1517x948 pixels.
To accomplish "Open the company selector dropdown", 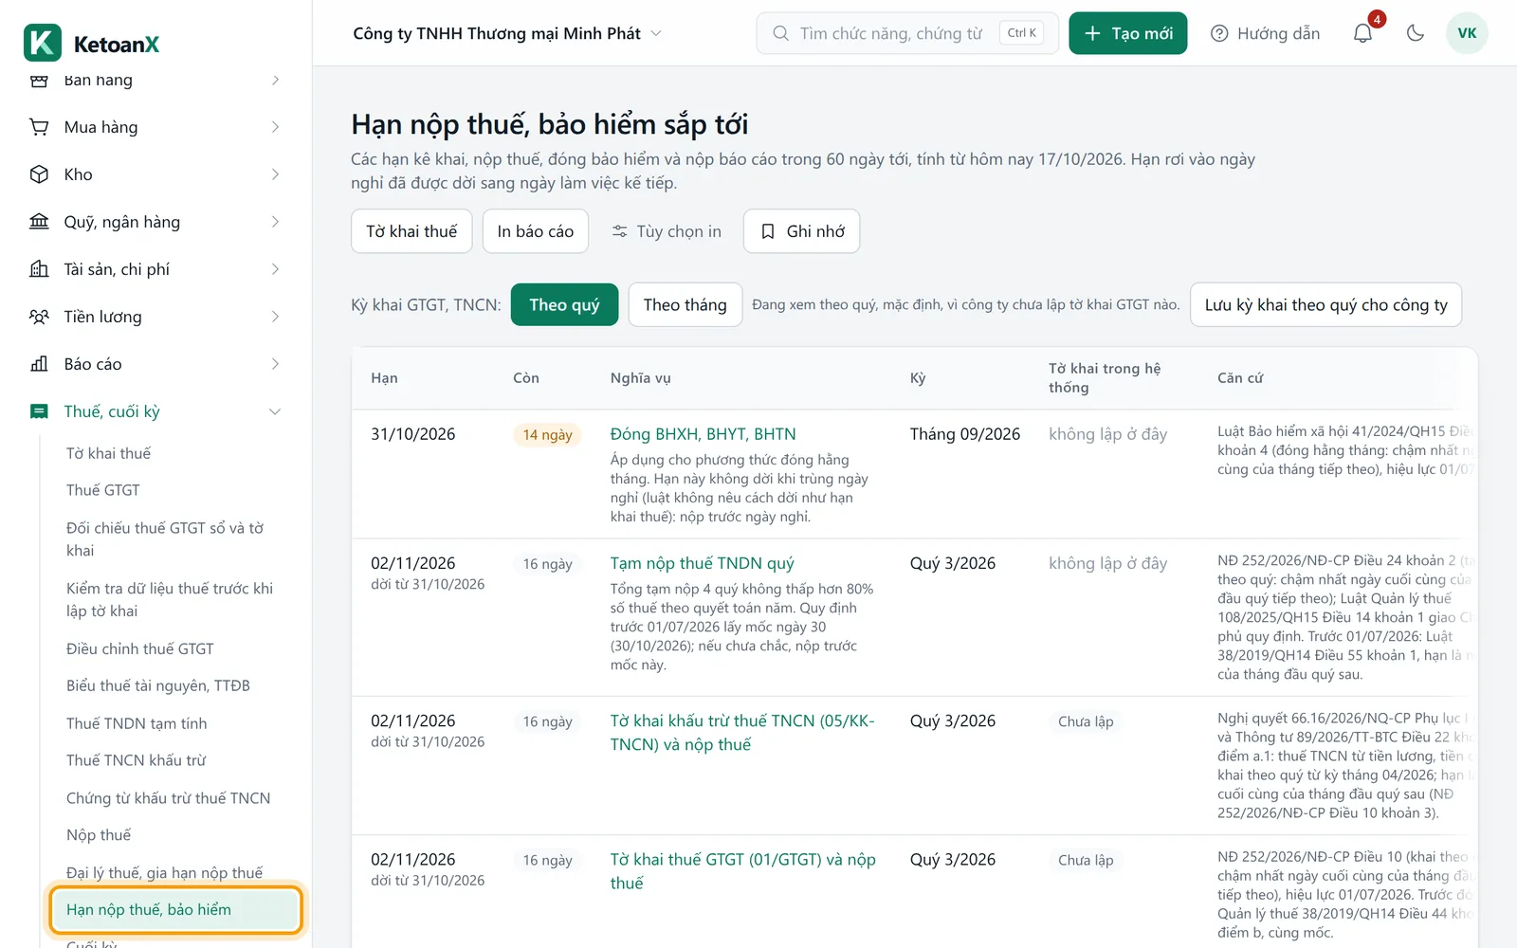I will click(507, 33).
